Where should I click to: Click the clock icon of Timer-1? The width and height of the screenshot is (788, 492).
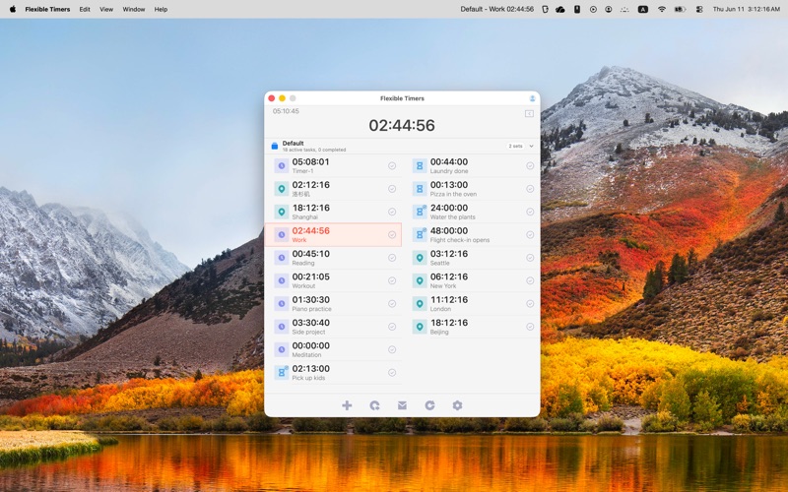pos(282,165)
